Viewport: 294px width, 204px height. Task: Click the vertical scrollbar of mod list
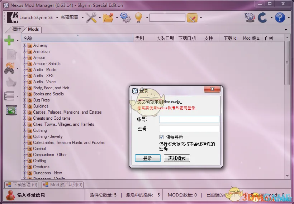[287, 64]
